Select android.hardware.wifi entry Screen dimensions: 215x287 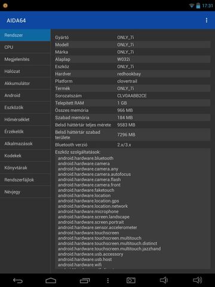pyautogui.click(x=79, y=265)
